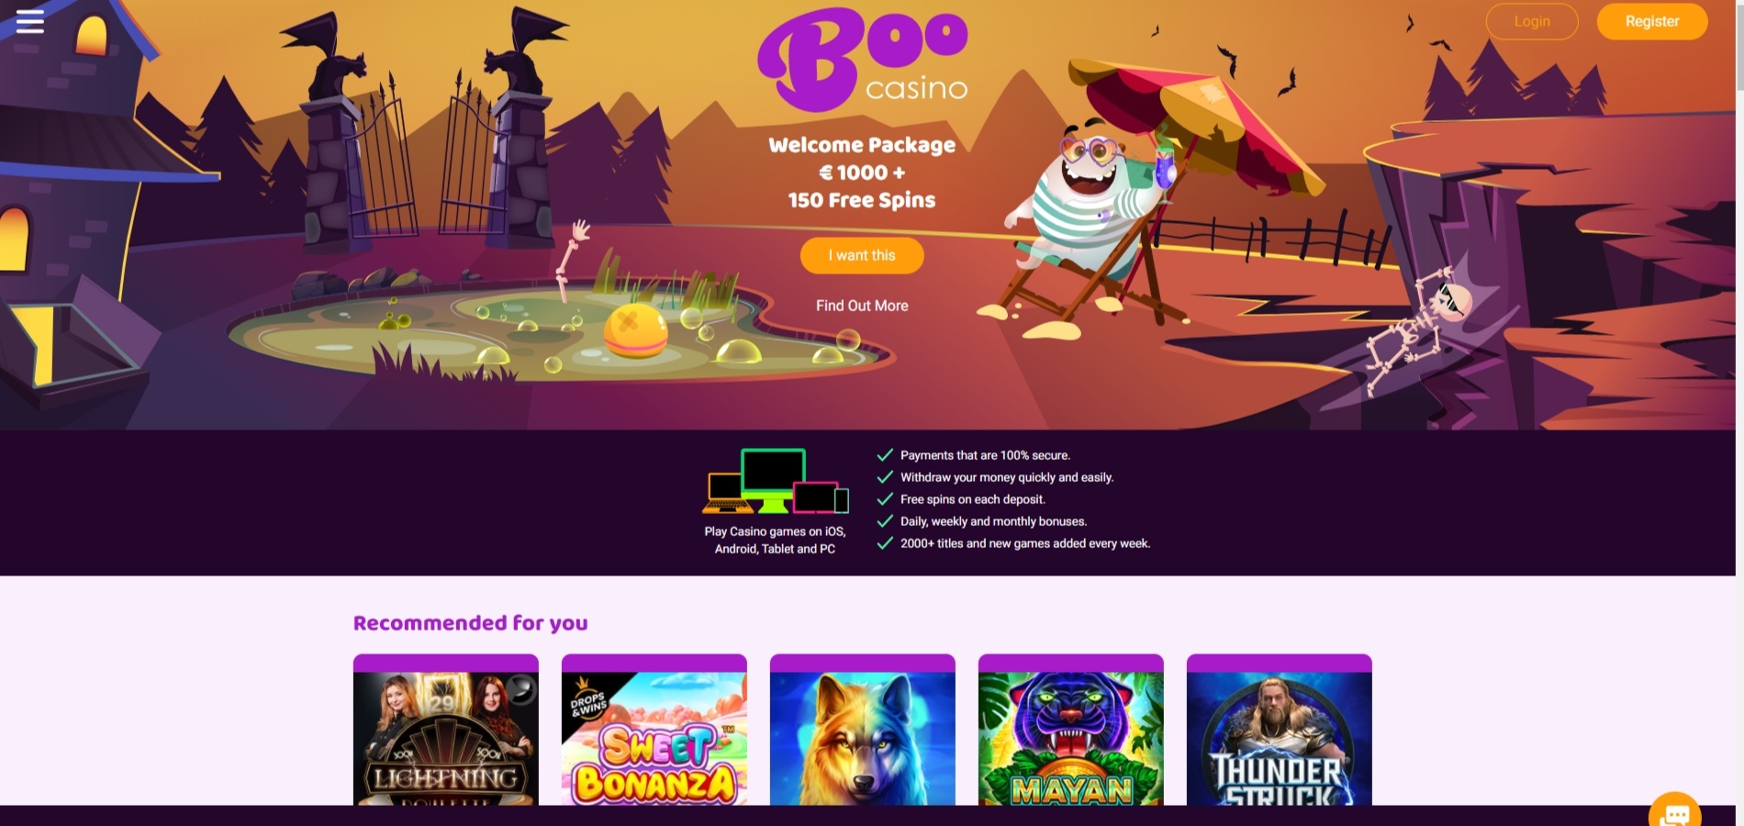The height and width of the screenshot is (826, 1744).
Task: Open the Lightning Roulette game thumbnail
Action: [x=446, y=731]
